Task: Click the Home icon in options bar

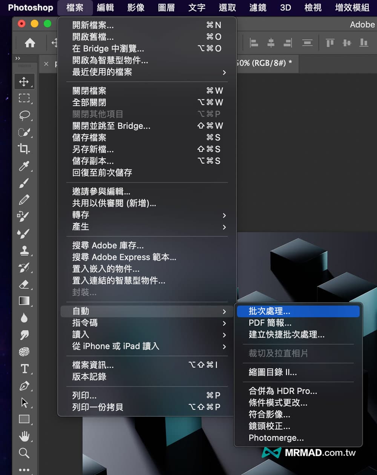Action: 30,43
